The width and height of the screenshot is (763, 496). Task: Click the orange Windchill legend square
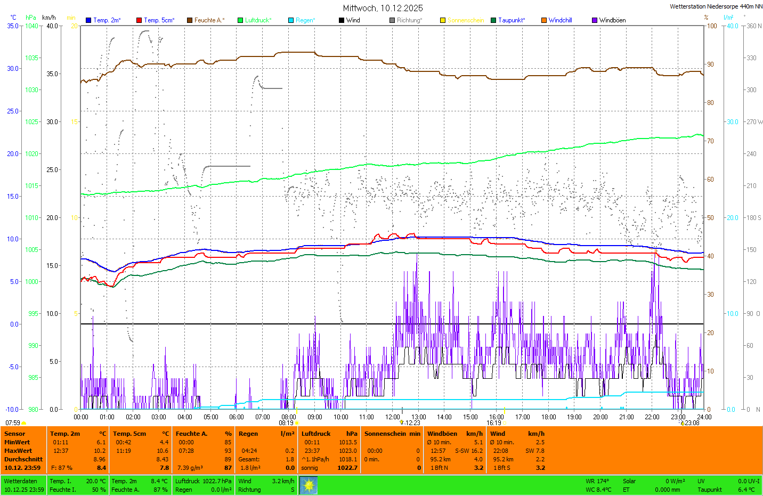(x=544, y=20)
